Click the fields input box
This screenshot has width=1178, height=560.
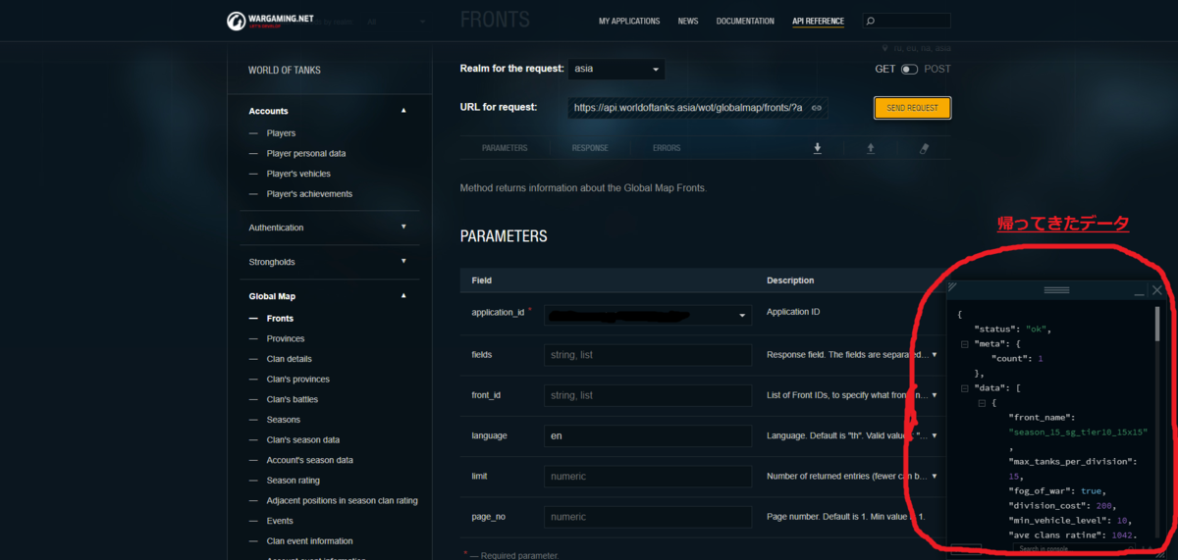pyautogui.click(x=648, y=355)
